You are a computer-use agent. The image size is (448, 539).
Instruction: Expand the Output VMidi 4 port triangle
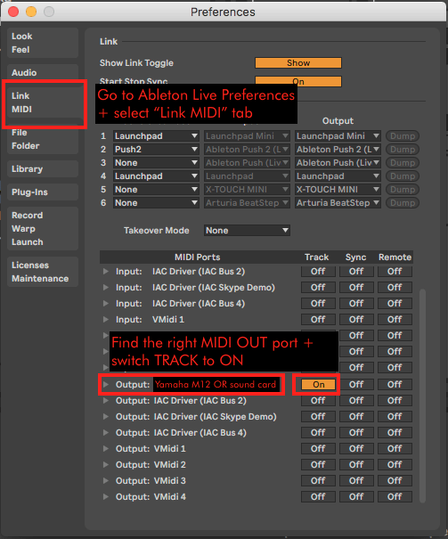pos(106,497)
